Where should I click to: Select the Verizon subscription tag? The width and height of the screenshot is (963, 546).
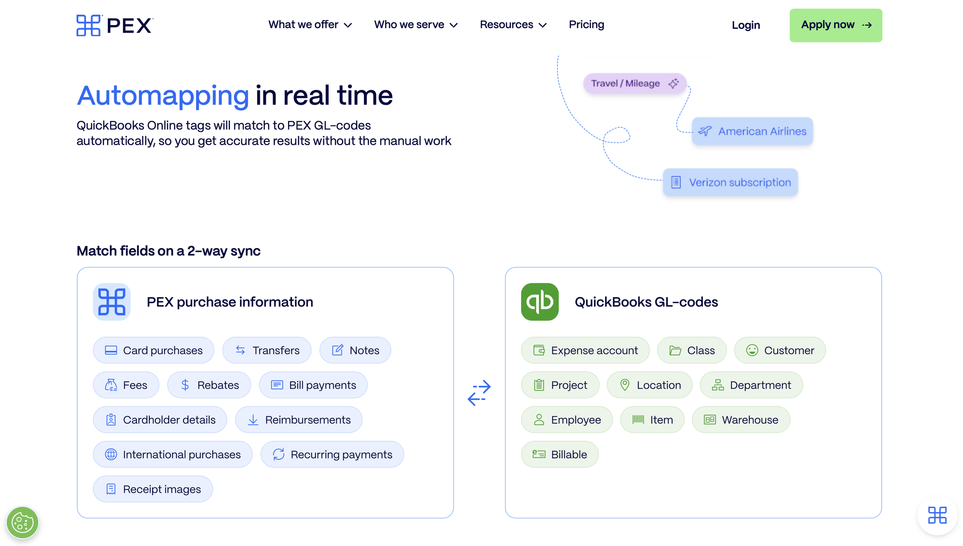click(730, 182)
